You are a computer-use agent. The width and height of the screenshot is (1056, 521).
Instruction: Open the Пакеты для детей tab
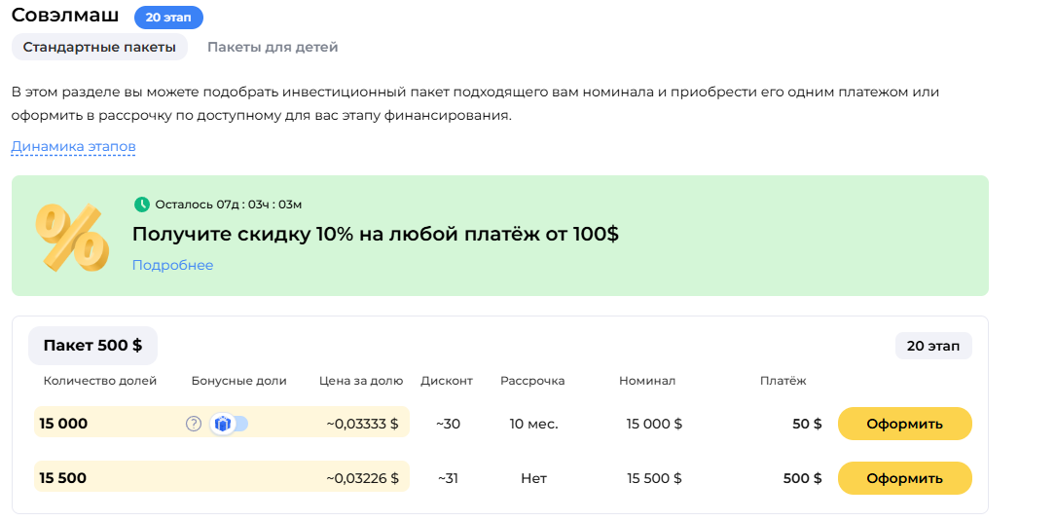click(x=273, y=47)
